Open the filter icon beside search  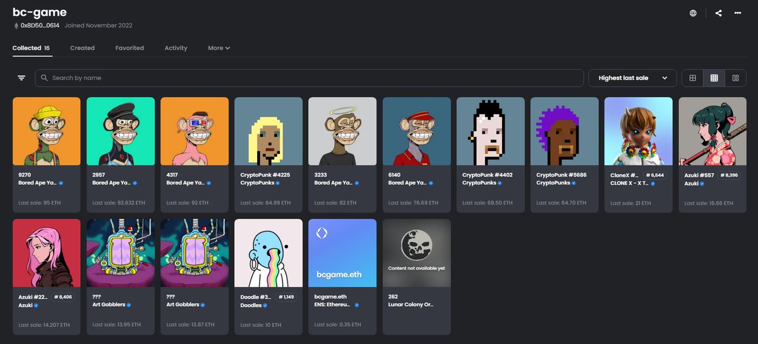21,78
